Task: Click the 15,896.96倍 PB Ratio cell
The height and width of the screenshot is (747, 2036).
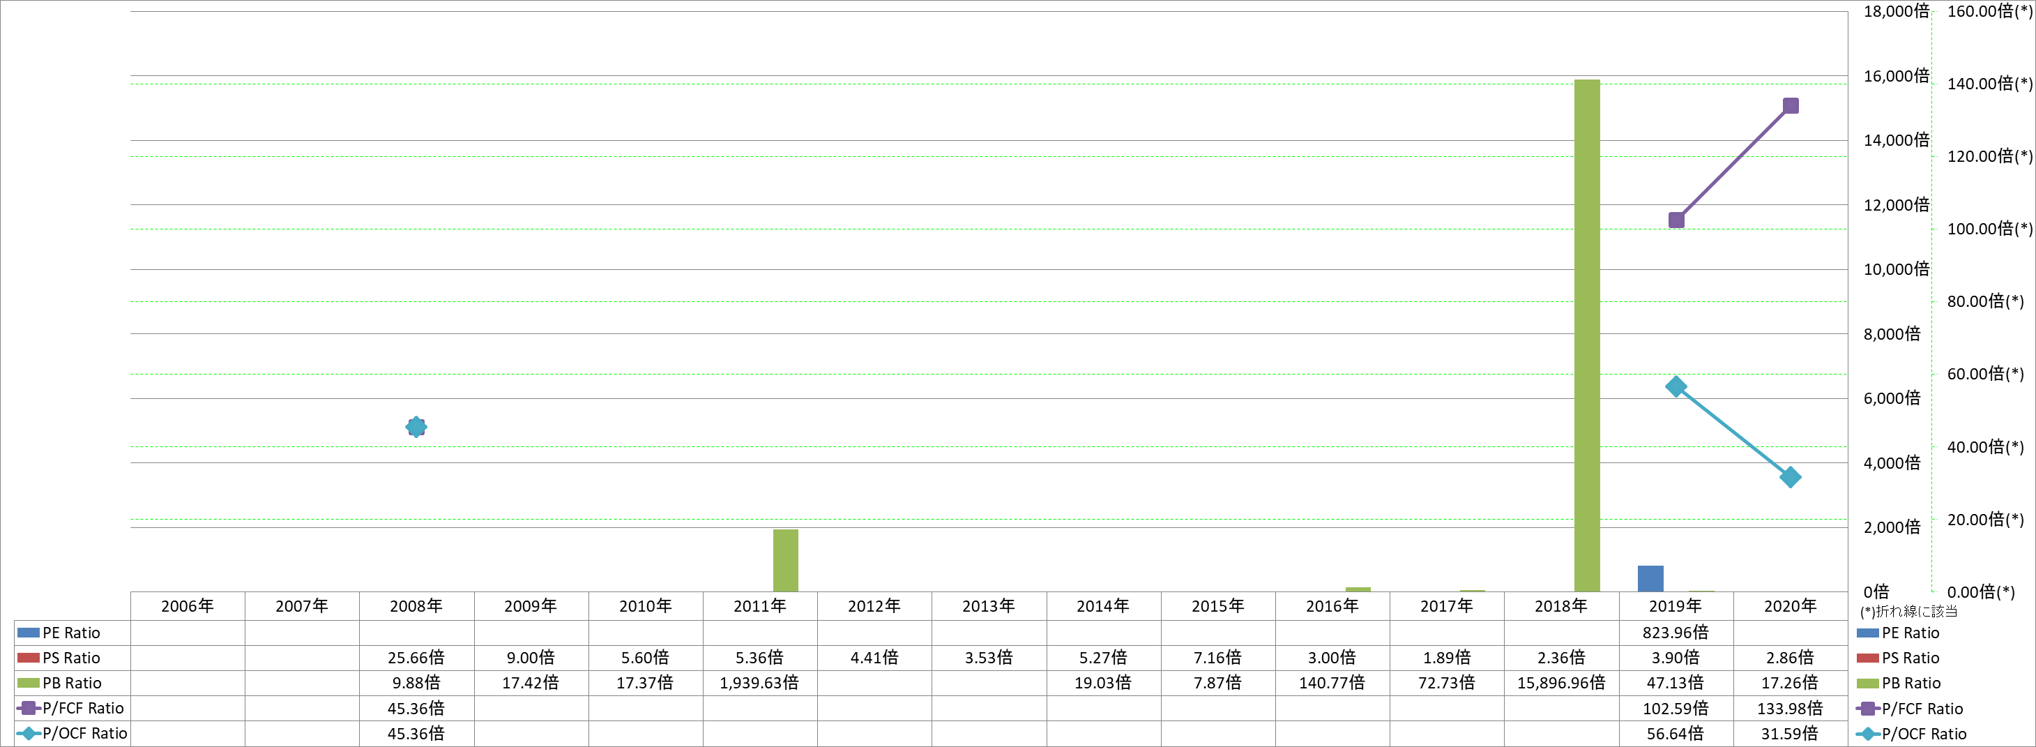Action: click(x=1561, y=682)
